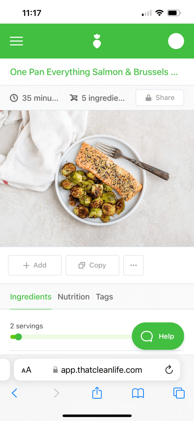
Task: Tap the That Clean Life beet logo
Action: coord(97,41)
